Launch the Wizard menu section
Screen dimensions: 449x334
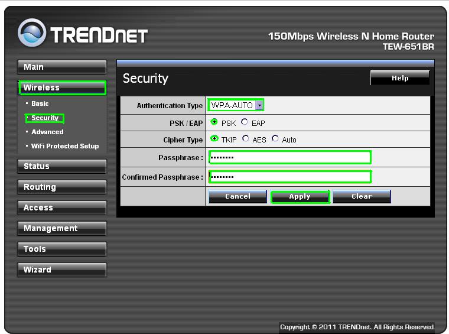tap(62, 270)
